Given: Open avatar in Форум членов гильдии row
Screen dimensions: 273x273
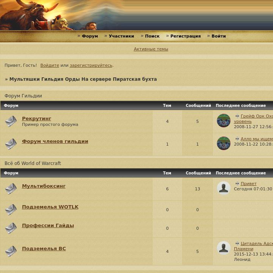Looking at the screenshot, I should pos(224,143).
